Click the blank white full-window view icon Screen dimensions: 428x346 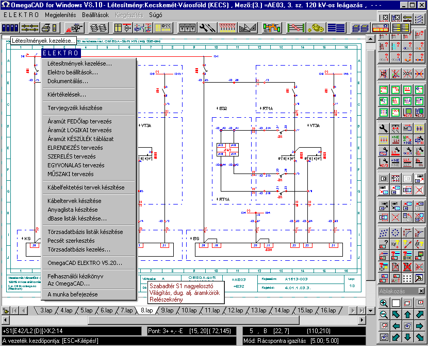coord(396,303)
